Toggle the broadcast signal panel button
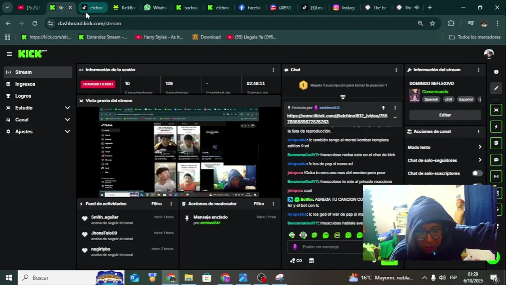Screen dimensions: 506x285 coord(496,177)
